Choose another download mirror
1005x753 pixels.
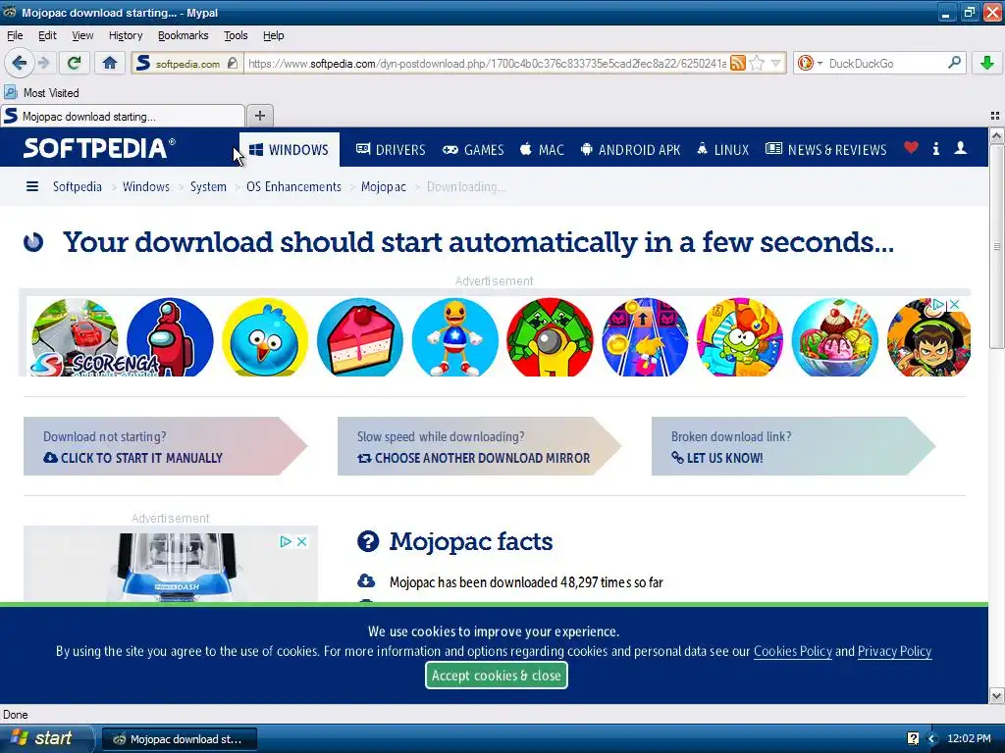479,446
